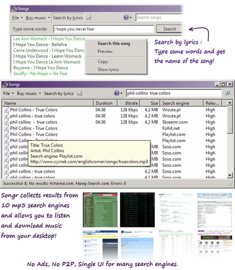Open File menu in lower Songr window
Screen dimensions: 235x270
click(7, 93)
